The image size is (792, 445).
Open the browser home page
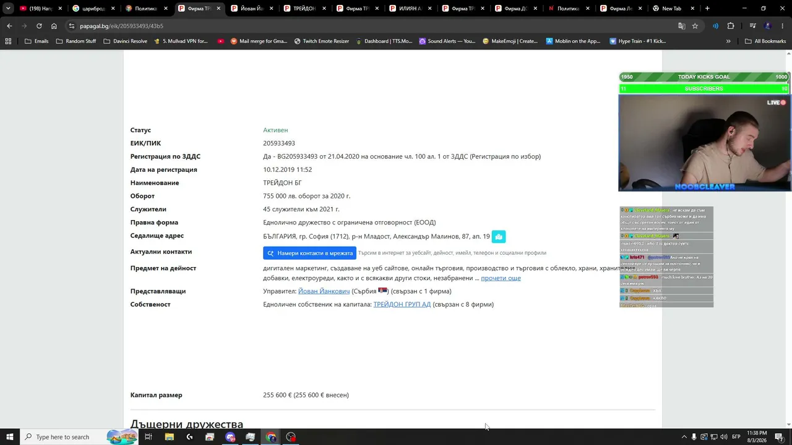pyautogui.click(x=54, y=26)
